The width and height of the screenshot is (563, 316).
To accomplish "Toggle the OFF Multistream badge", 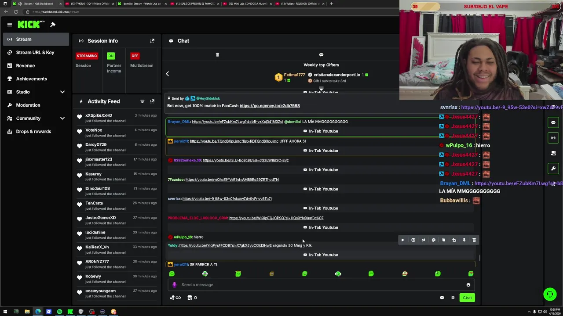I will pos(135,56).
